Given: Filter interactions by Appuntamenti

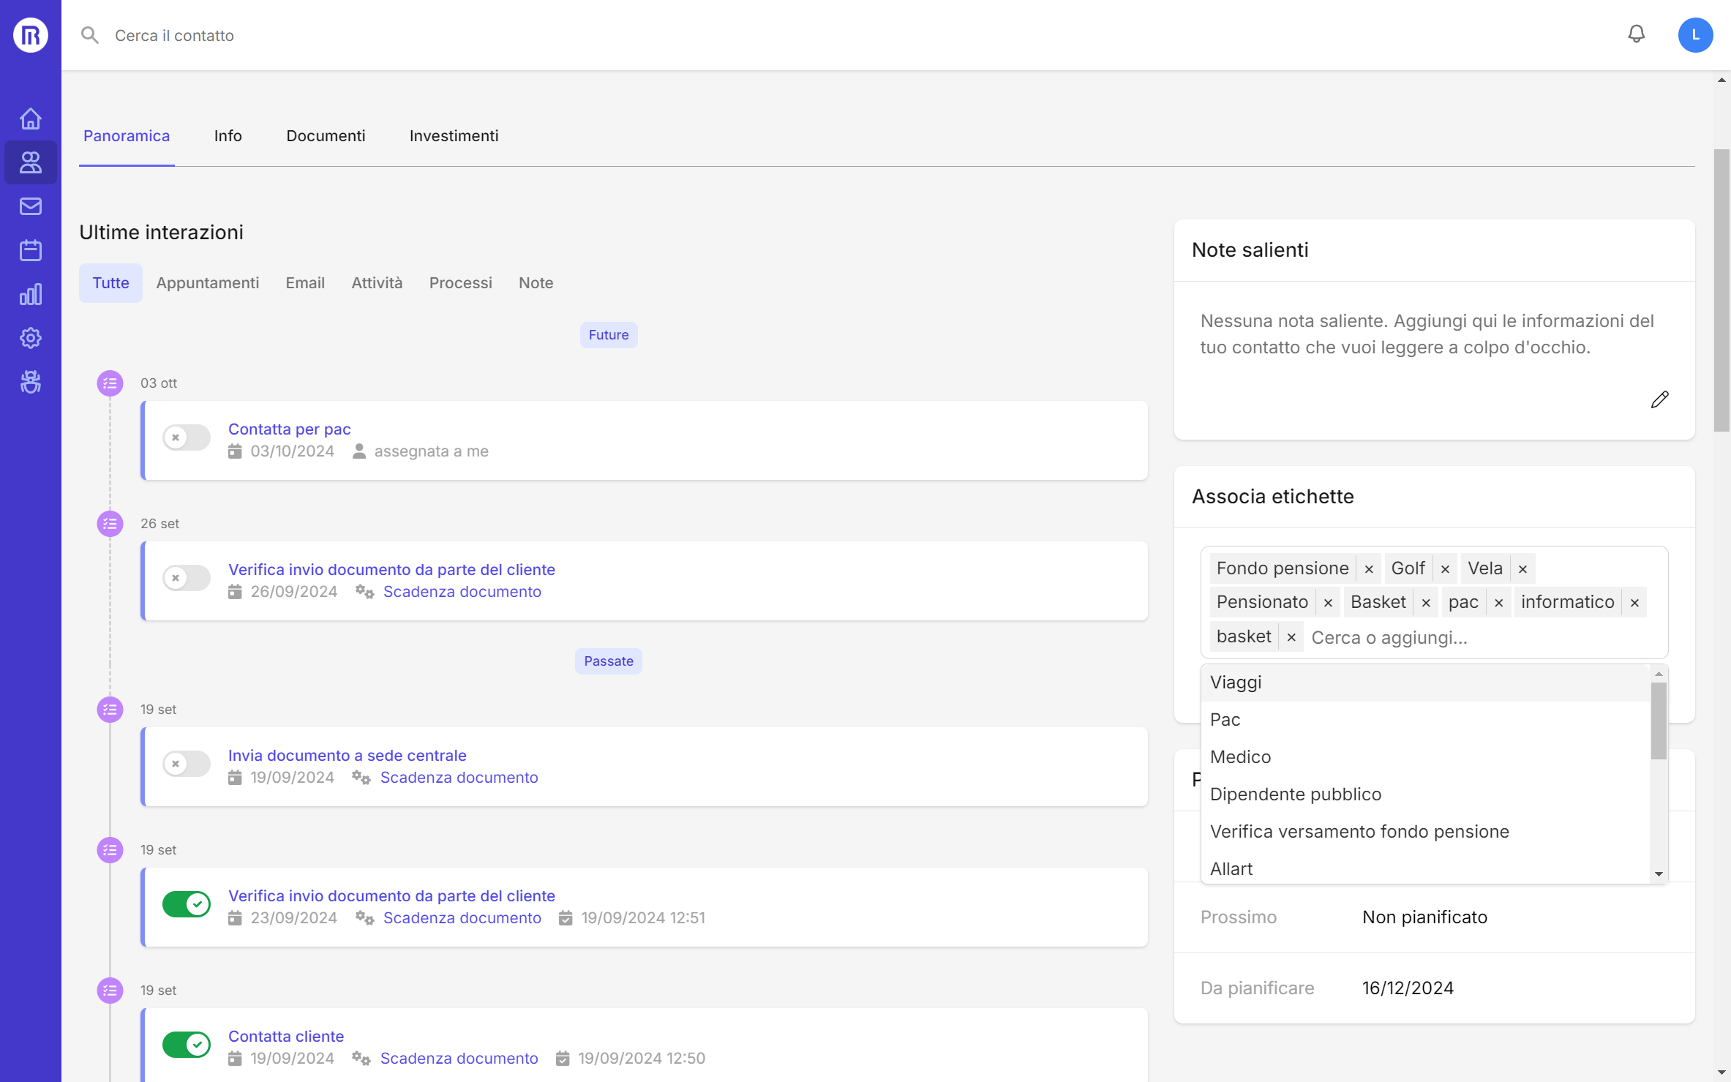Looking at the screenshot, I should (x=207, y=282).
